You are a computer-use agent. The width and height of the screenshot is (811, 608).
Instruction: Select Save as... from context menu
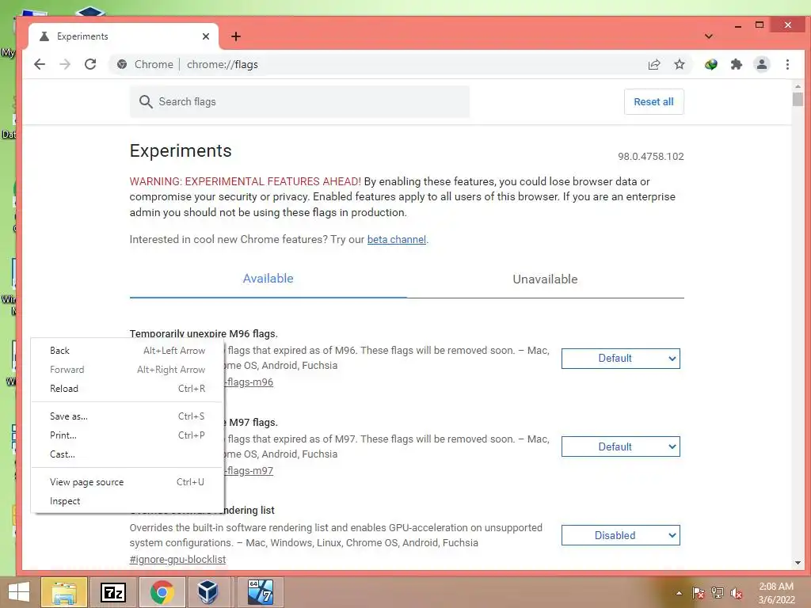[x=128, y=416]
